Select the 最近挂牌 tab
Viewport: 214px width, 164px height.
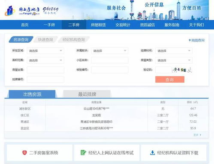pyautogui.click(x=87, y=94)
